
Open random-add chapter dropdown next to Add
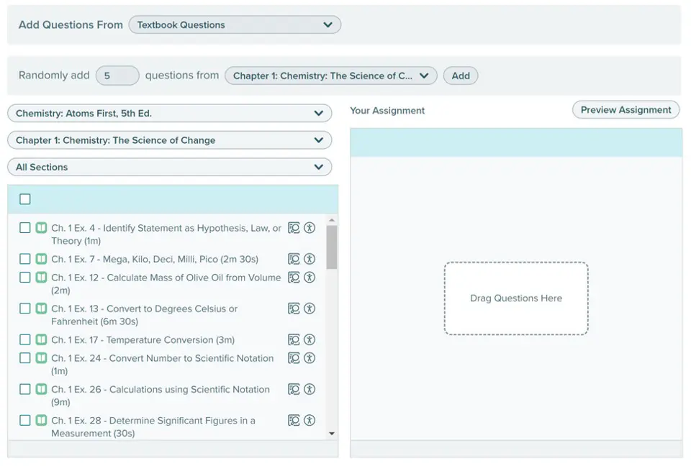pyautogui.click(x=331, y=76)
